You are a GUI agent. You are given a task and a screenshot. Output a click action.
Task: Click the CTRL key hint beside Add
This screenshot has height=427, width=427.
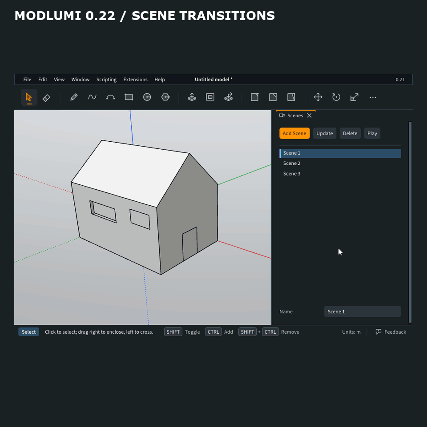(213, 331)
